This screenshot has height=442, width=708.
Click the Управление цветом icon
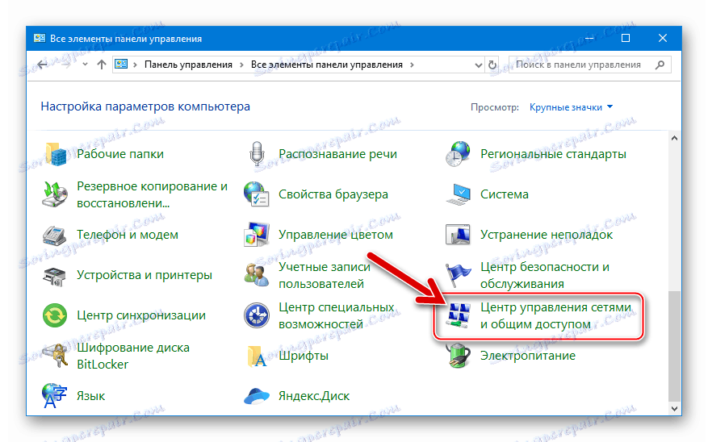257,235
